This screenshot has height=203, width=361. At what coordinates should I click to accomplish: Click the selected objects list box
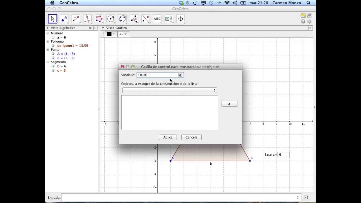[x=170, y=112]
